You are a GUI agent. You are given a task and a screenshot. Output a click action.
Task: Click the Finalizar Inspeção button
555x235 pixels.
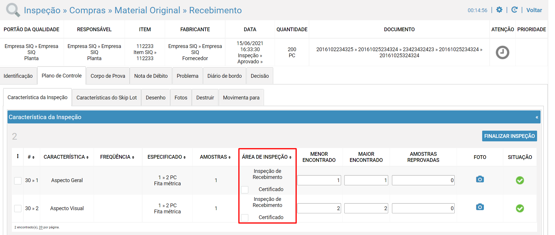click(x=510, y=136)
